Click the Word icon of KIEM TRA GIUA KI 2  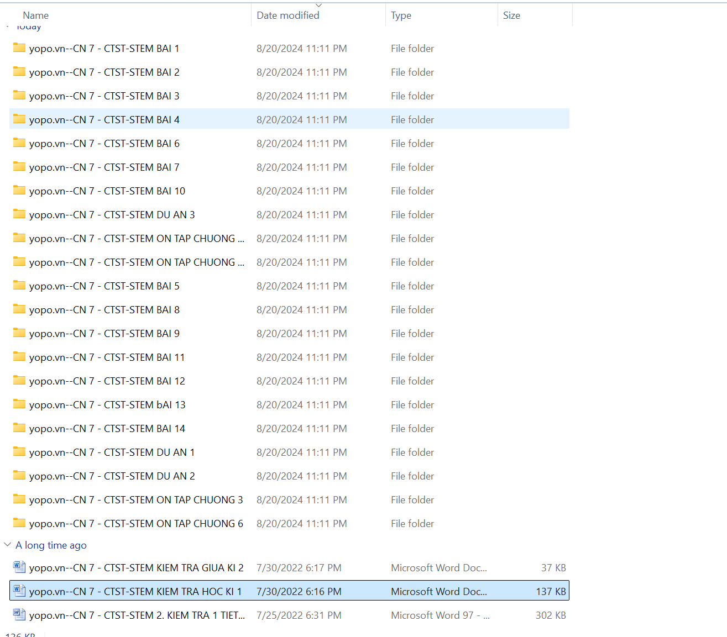(x=19, y=567)
